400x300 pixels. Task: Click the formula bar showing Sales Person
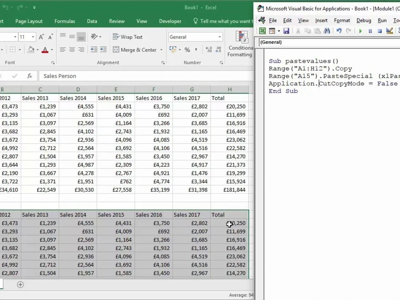[x=146, y=76]
